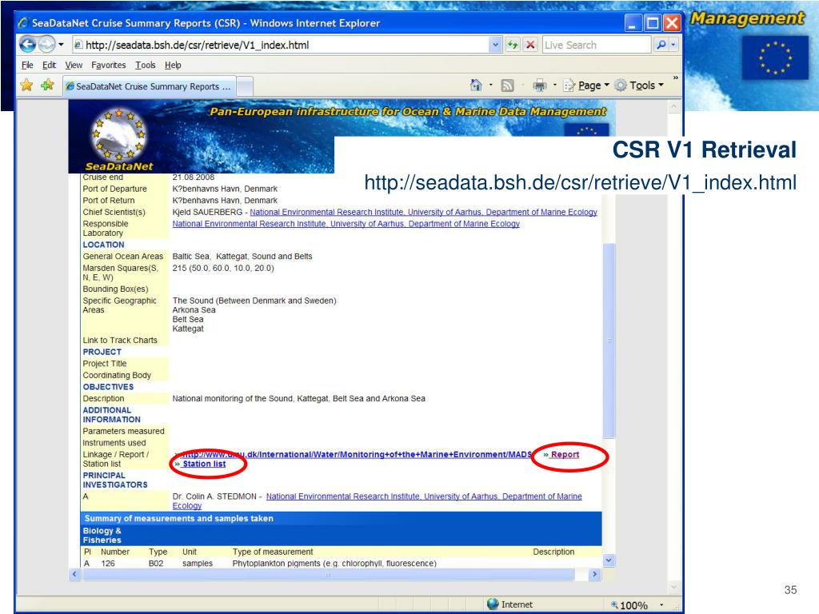Open the search options dropdown arrow
Viewport: 819px width, 614px height.
(673, 45)
